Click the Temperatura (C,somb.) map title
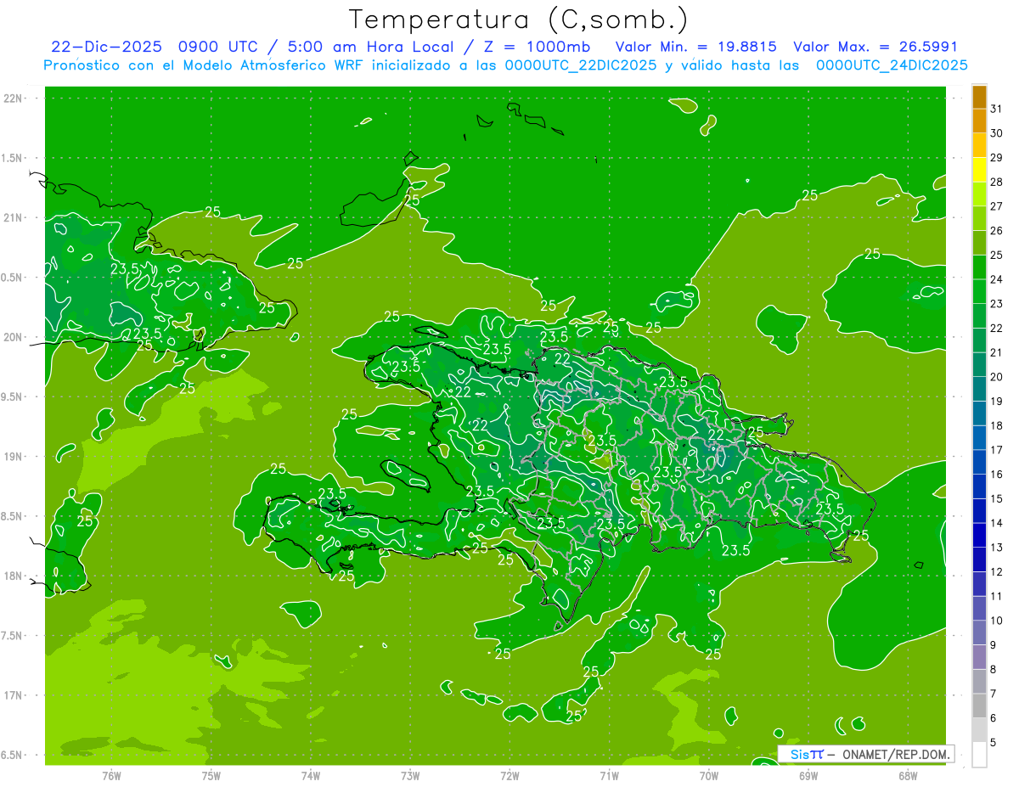Viewport: 1019px width, 787px height. (518, 19)
